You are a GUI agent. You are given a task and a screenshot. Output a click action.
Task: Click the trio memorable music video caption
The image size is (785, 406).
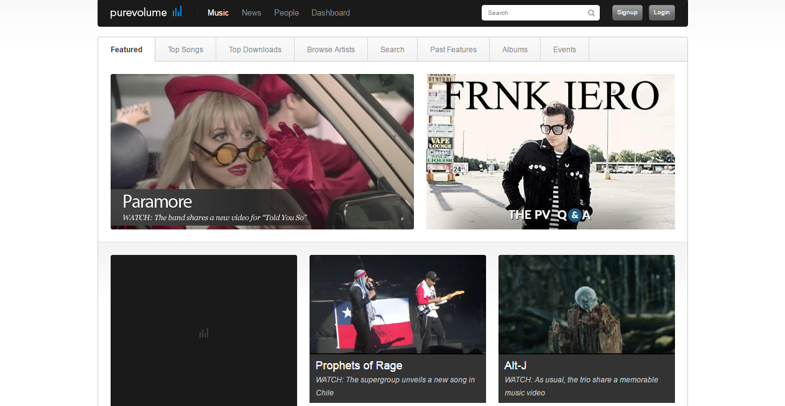581,386
